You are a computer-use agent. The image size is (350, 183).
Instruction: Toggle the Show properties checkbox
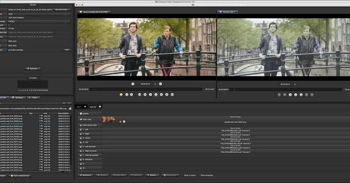pos(199,176)
